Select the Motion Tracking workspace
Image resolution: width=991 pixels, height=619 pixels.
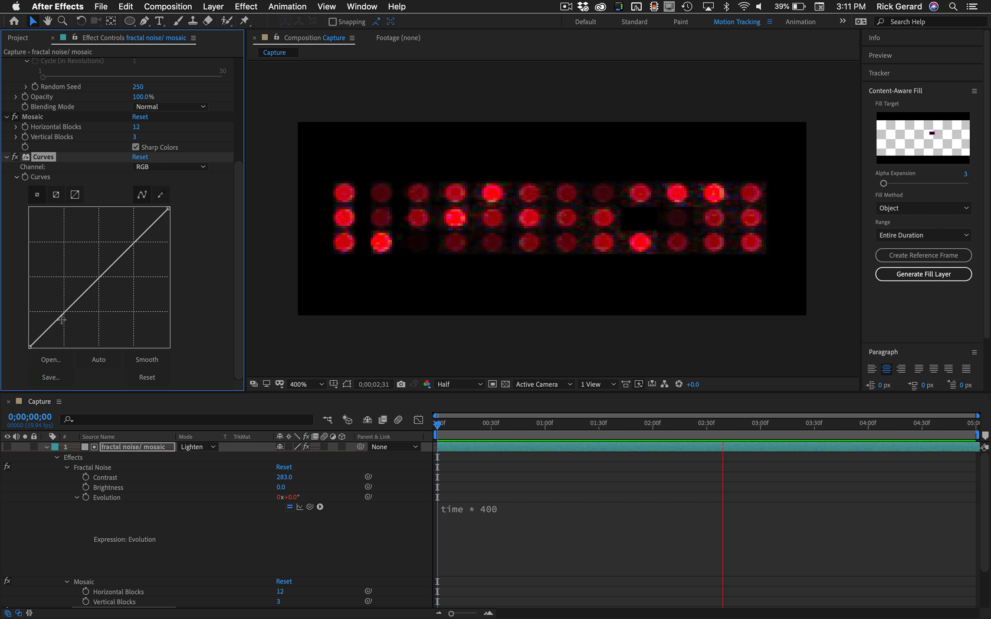point(737,22)
